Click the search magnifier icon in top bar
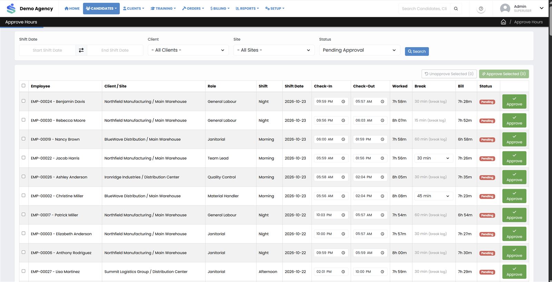 456,9
